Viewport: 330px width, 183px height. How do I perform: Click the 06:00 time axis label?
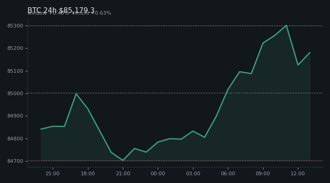(228, 173)
